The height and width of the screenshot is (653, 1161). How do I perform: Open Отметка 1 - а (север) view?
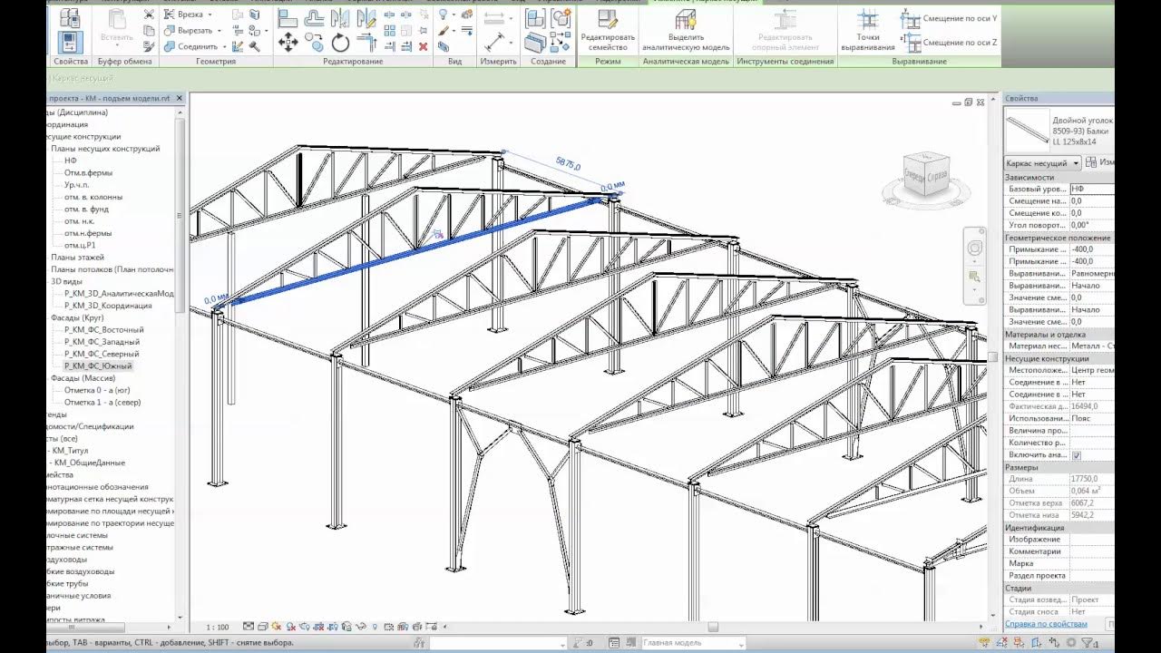click(x=102, y=402)
